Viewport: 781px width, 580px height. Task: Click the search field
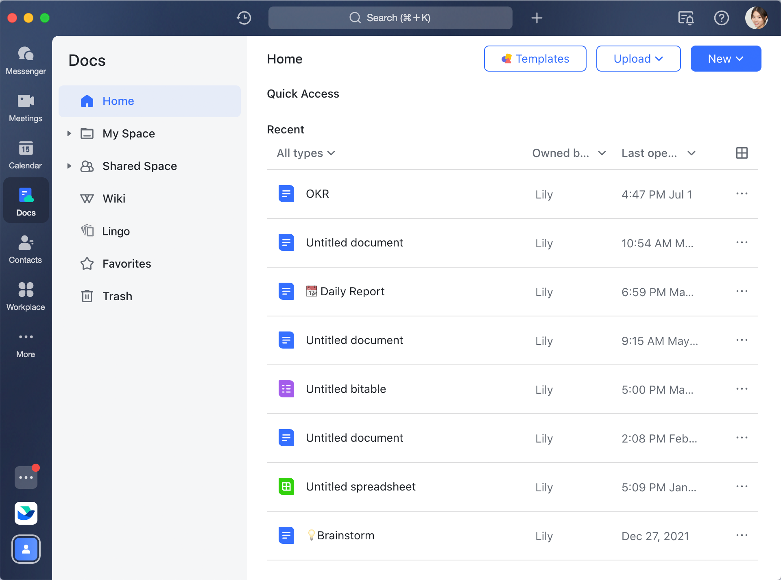tap(390, 18)
